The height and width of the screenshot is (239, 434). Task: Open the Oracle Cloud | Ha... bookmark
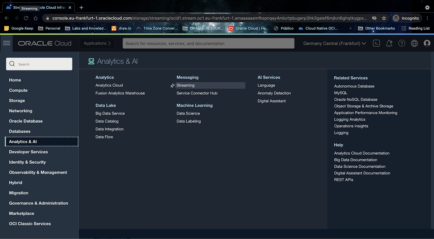pyautogui.click(x=248, y=28)
